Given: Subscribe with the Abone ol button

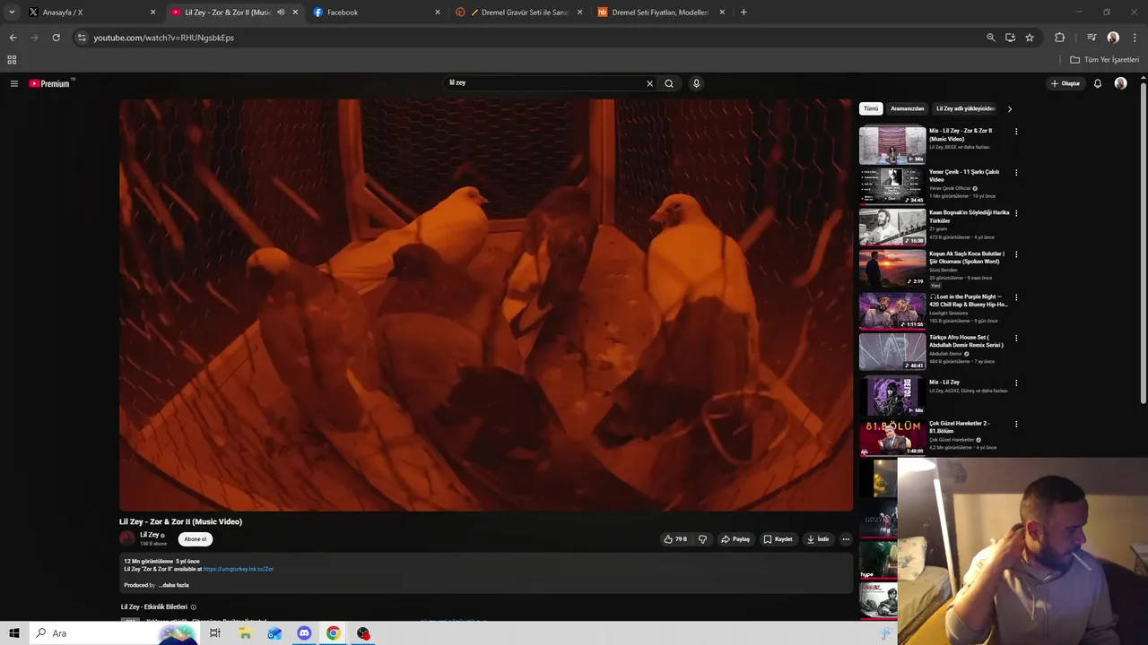Looking at the screenshot, I should tap(195, 539).
